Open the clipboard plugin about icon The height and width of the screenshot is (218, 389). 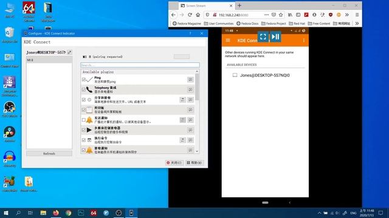[x=190, y=110]
